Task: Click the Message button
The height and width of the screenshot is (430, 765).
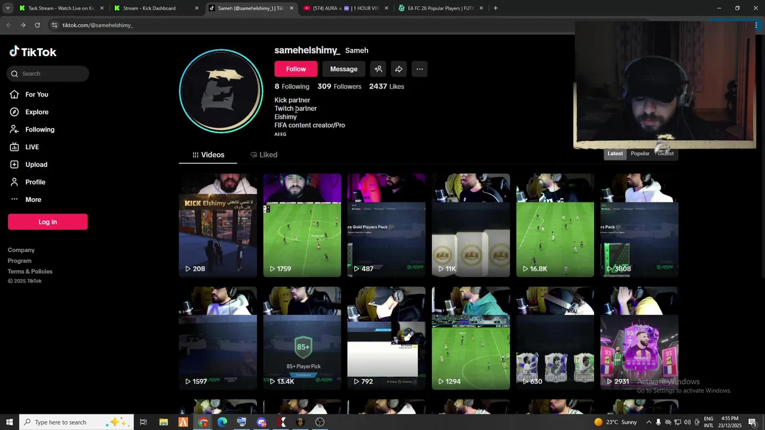Action: (344, 69)
